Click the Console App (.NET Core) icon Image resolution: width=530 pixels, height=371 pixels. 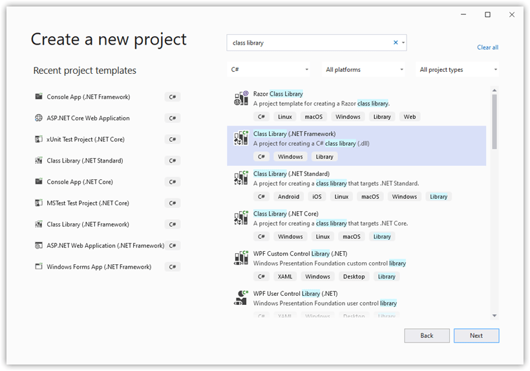(39, 181)
